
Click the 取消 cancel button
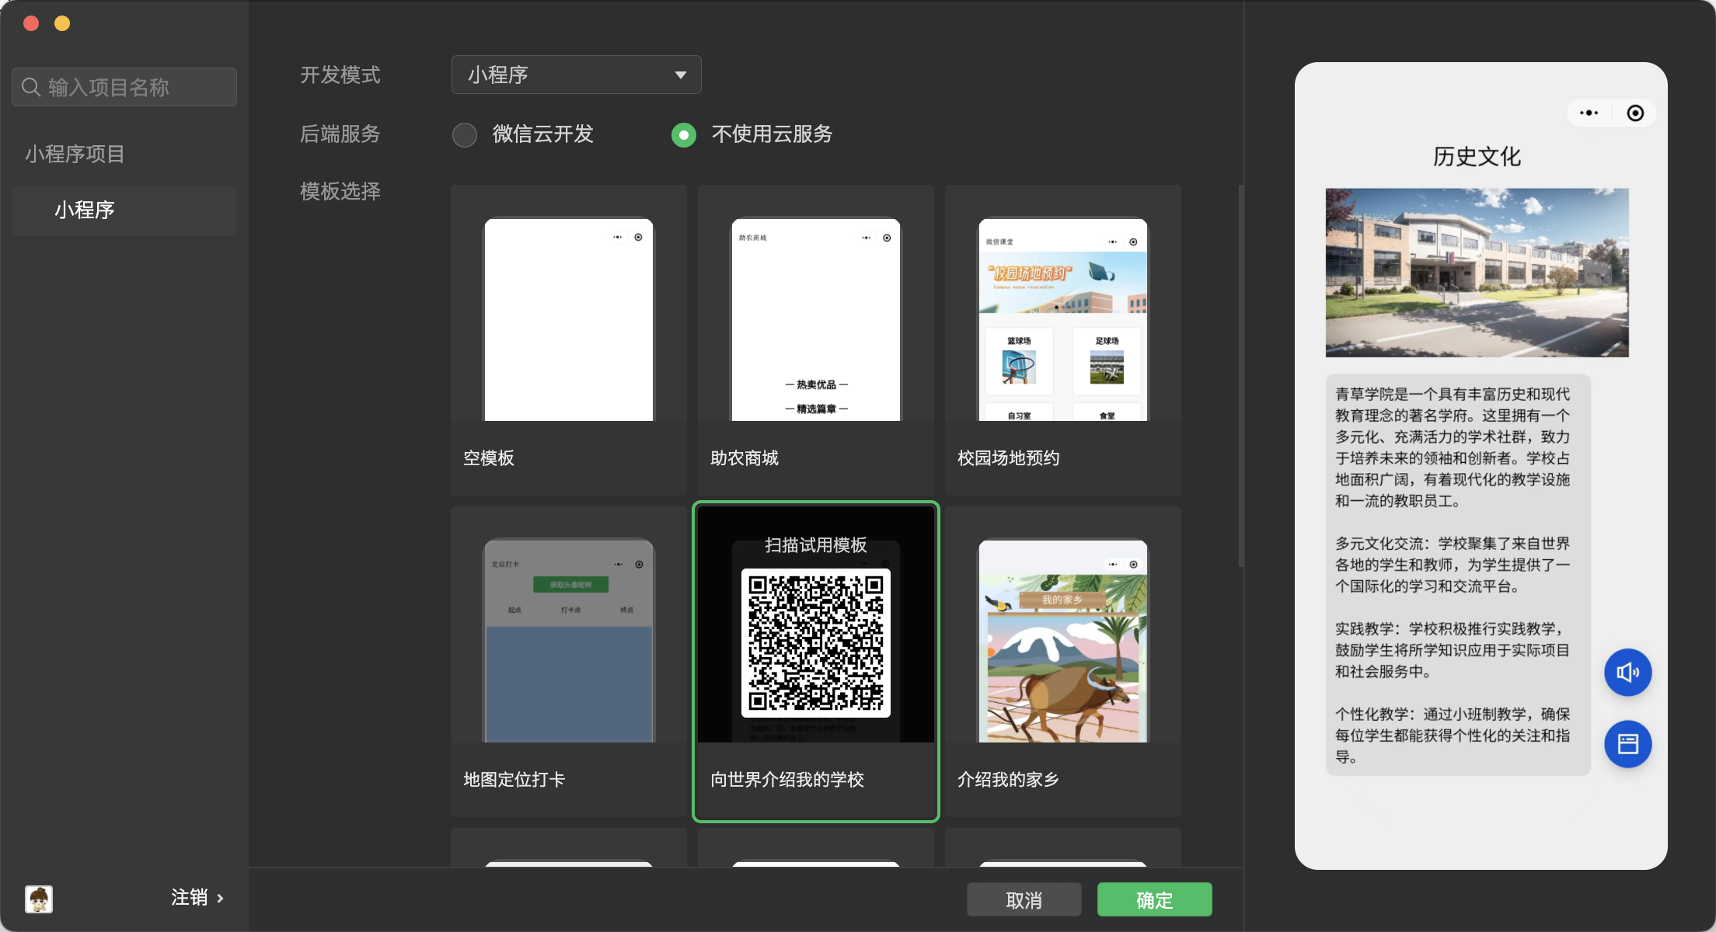point(1024,900)
